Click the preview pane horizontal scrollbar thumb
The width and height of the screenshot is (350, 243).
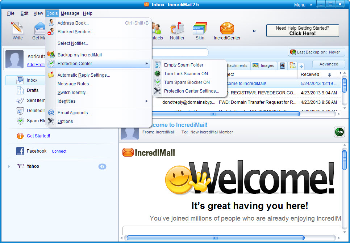tap(216, 238)
